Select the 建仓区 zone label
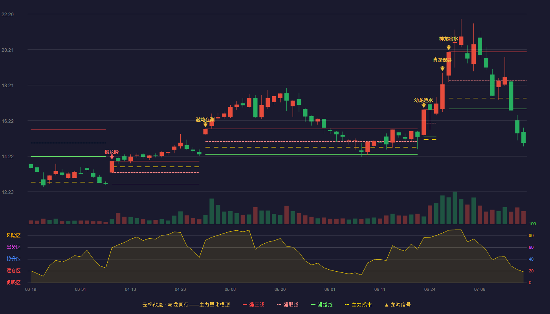 (x=14, y=271)
